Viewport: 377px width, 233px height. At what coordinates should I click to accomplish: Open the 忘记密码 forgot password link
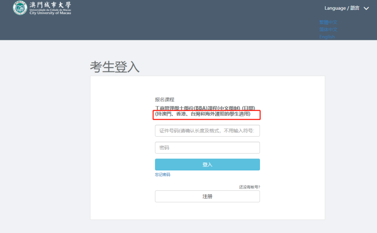tap(162, 174)
